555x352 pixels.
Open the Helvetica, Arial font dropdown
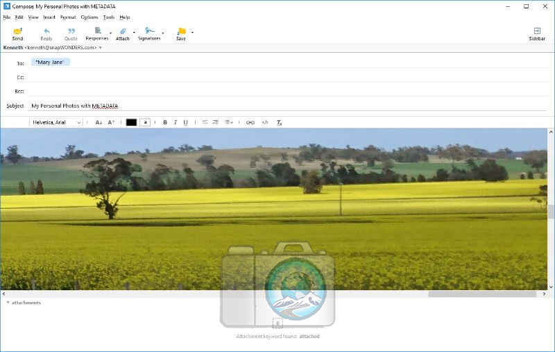tap(56, 122)
